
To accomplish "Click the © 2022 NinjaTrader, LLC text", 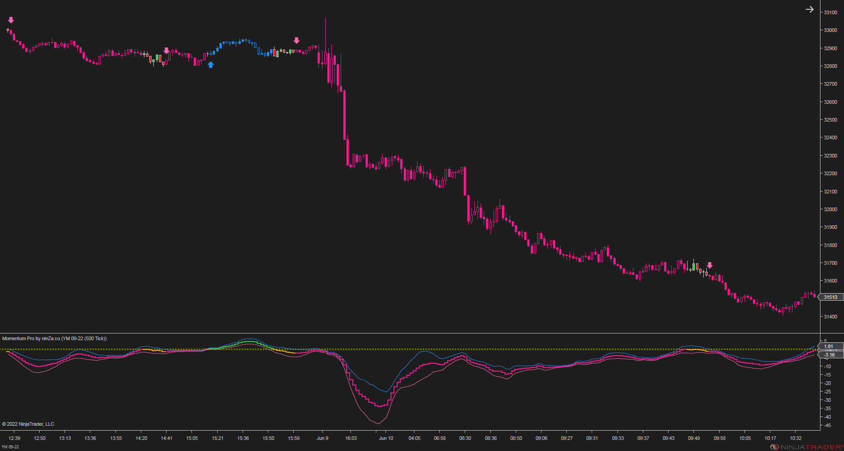I will [28, 424].
